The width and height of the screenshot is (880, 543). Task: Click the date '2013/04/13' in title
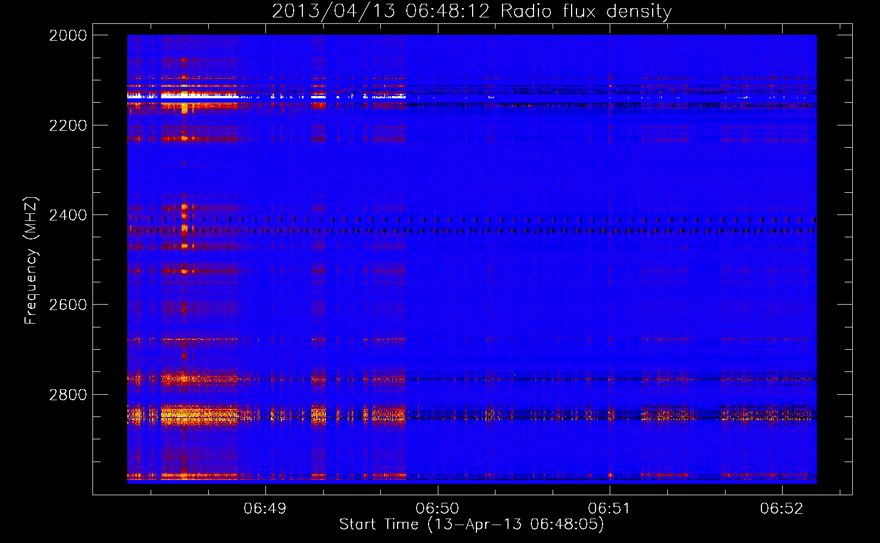333,11
